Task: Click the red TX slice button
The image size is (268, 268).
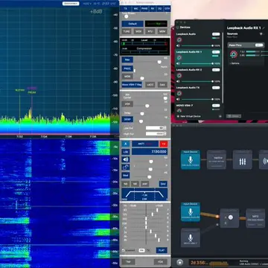Action: (164, 144)
